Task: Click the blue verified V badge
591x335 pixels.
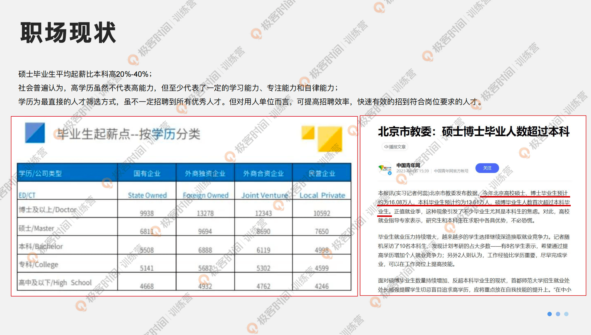Action: [390, 173]
